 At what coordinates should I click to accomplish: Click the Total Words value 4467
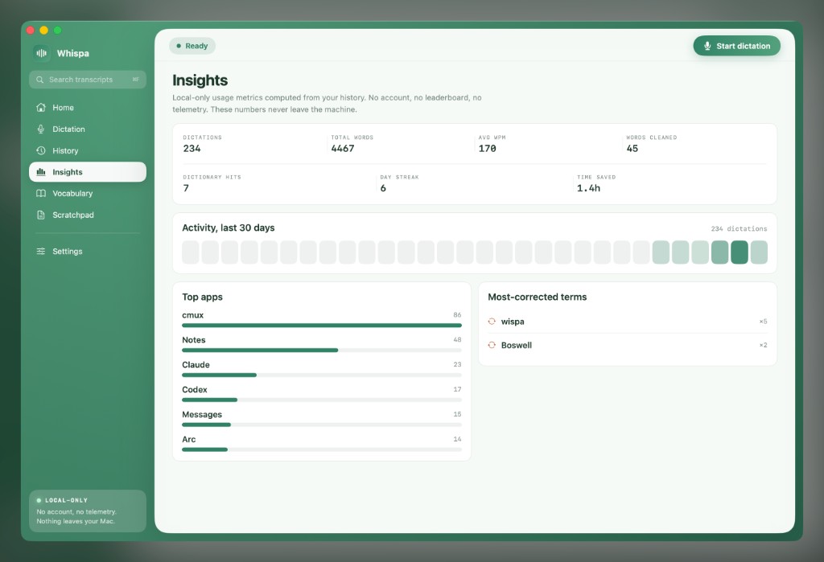point(343,149)
